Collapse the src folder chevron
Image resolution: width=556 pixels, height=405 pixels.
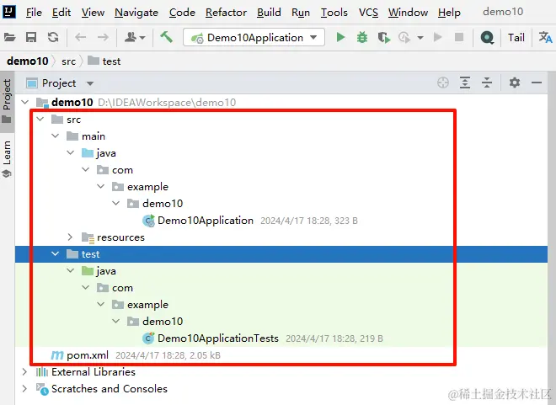[40, 119]
